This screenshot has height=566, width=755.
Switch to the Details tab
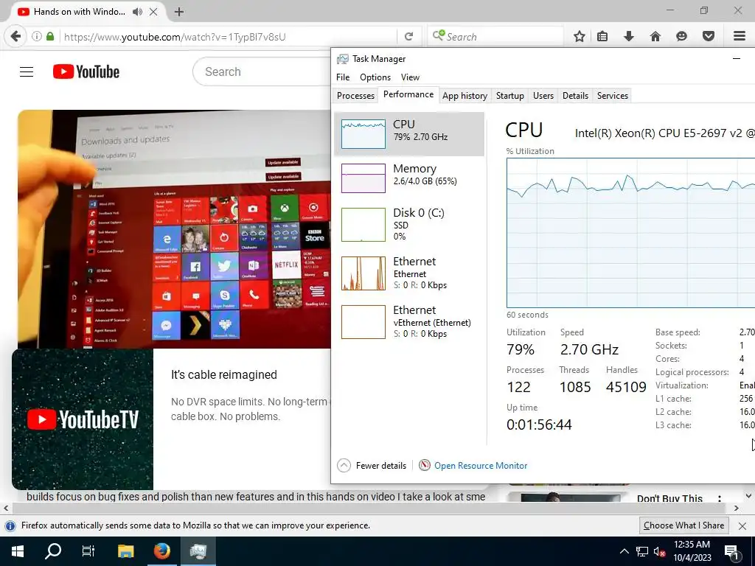click(x=575, y=96)
